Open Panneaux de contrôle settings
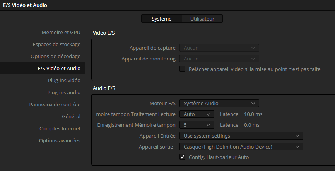Image resolution: width=335 pixels, height=171 pixels. (x=55, y=104)
